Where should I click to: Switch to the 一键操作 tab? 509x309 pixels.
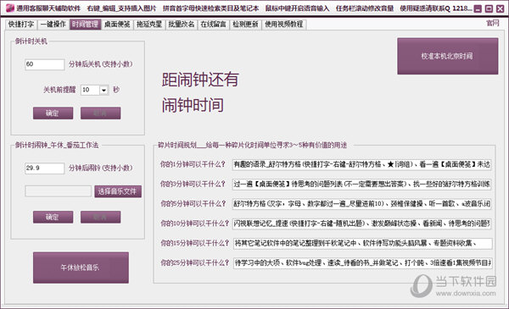(53, 25)
